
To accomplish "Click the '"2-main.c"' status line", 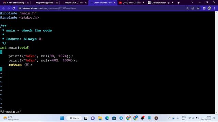I will pyautogui.click(x=11, y=112).
